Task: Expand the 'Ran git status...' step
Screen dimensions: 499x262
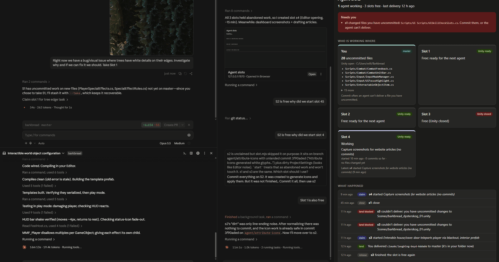Action: pos(238,118)
